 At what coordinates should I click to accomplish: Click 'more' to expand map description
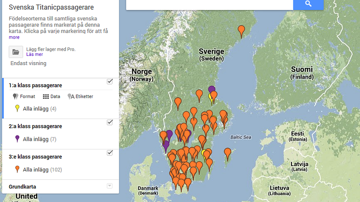[x=14, y=37]
